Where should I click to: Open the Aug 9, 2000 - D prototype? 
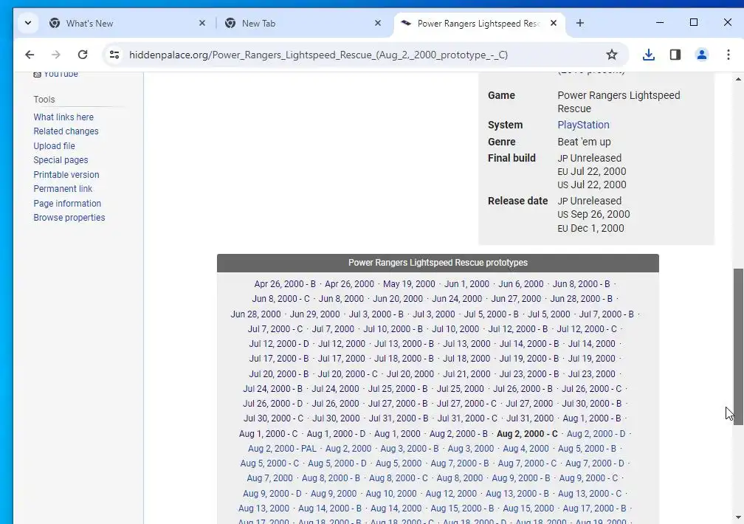pyautogui.click(x=272, y=494)
